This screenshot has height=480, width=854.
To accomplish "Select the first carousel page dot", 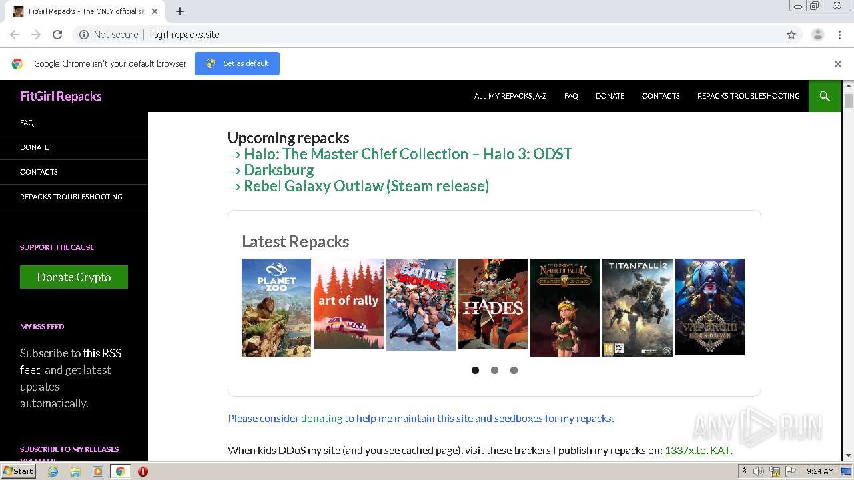I will click(475, 371).
